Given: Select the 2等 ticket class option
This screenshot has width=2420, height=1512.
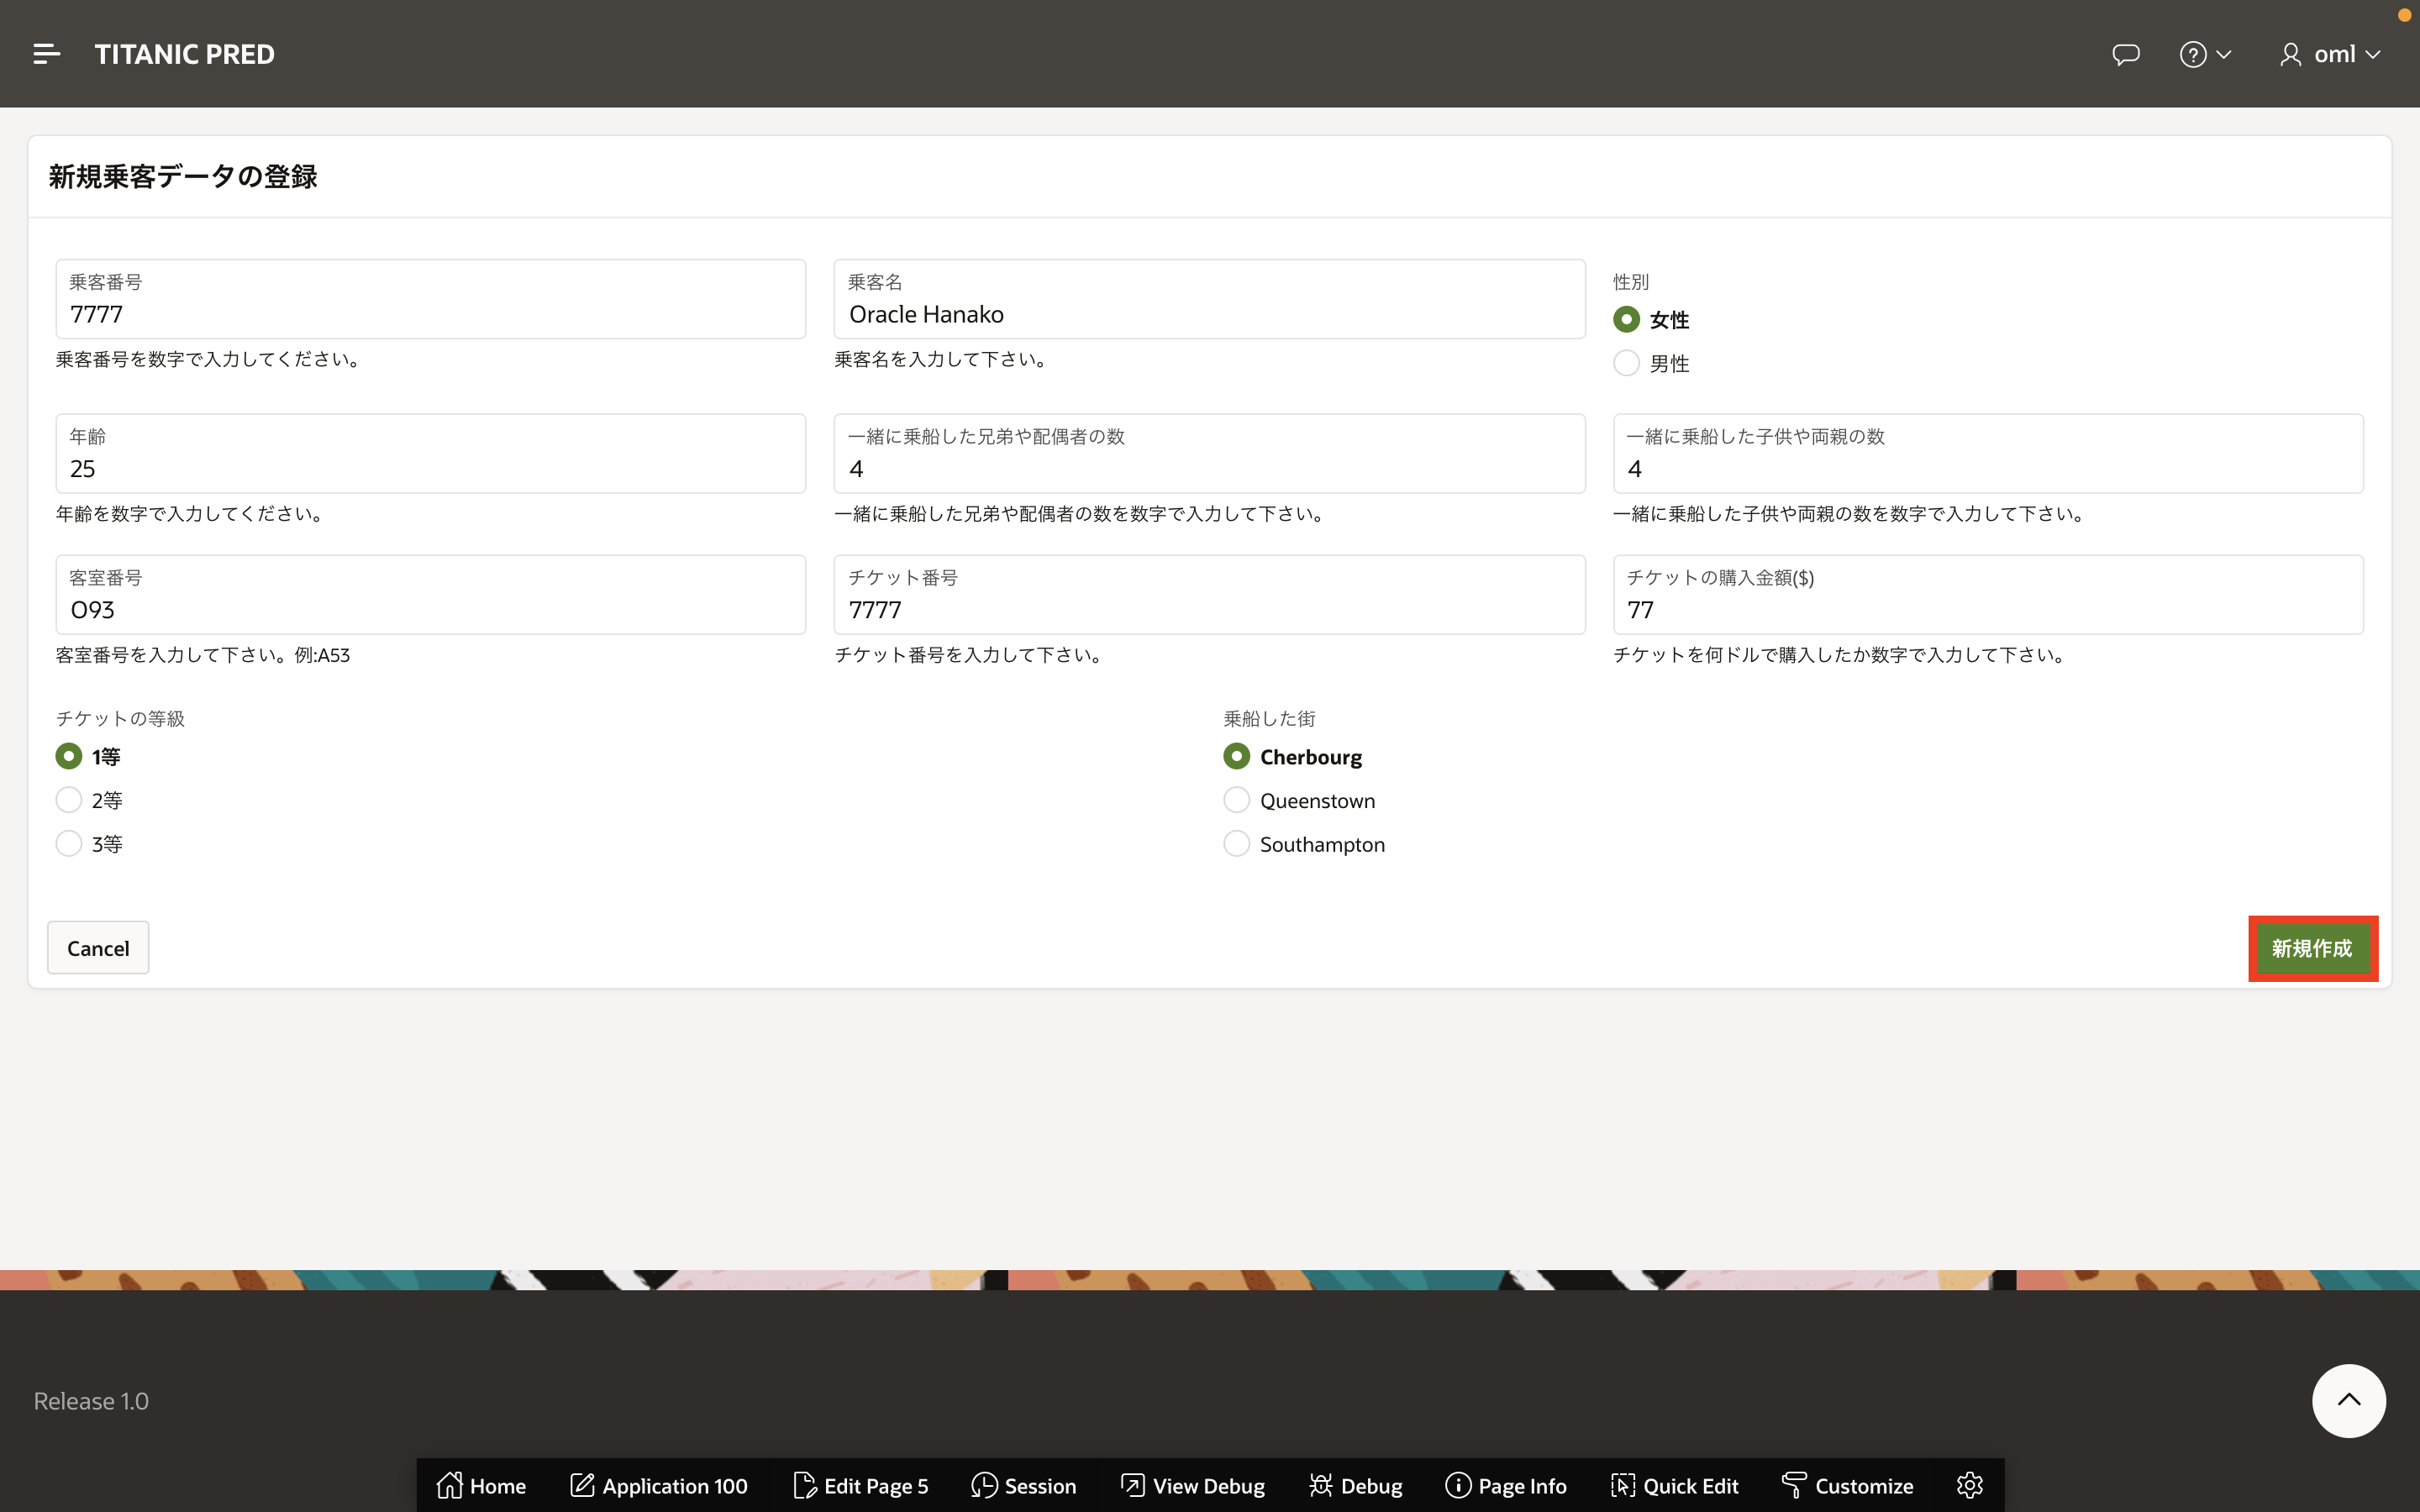Looking at the screenshot, I should pyautogui.click(x=69, y=800).
